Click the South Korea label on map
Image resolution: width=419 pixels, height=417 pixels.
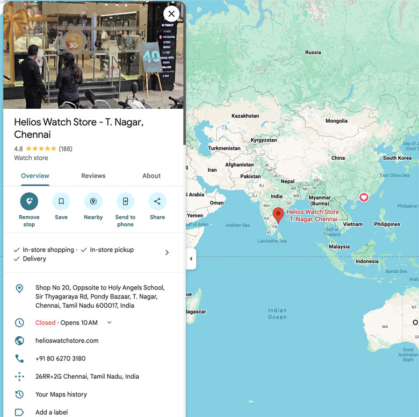click(x=397, y=158)
